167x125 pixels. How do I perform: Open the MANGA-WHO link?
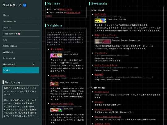pos(102,124)
